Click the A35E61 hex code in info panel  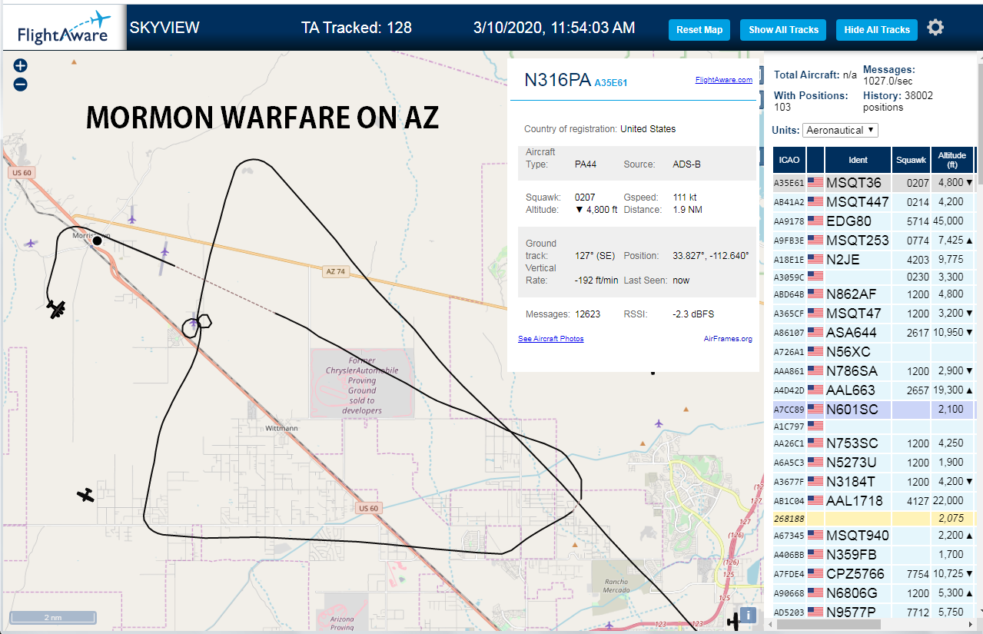click(611, 82)
